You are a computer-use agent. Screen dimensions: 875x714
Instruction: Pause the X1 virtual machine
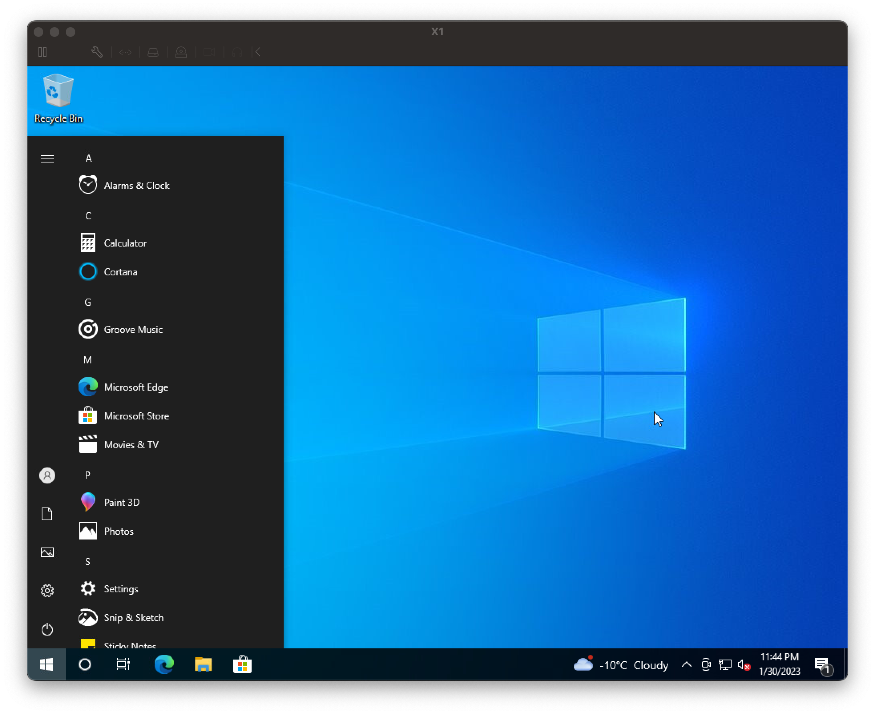click(x=42, y=52)
